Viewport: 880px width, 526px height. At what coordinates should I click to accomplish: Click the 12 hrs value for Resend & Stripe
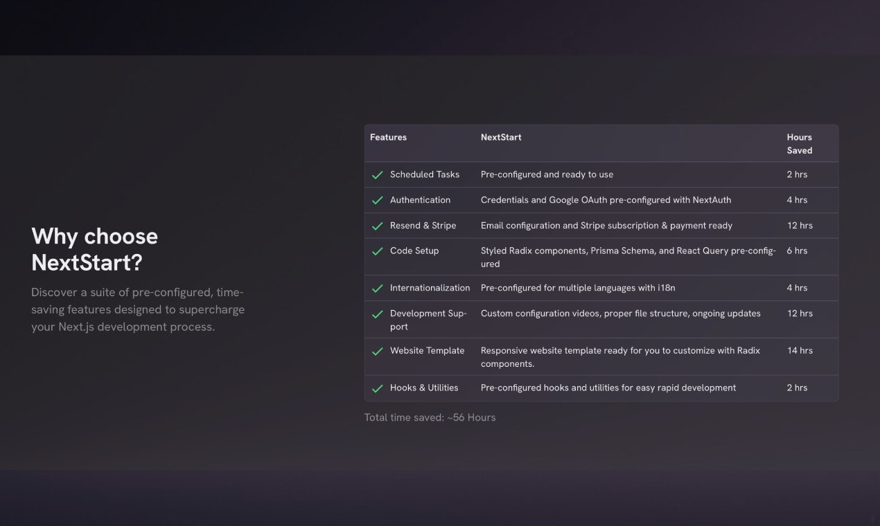tap(800, 226)
